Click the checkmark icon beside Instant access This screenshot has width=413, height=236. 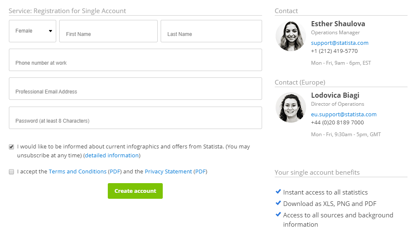[x=278, y=192]
